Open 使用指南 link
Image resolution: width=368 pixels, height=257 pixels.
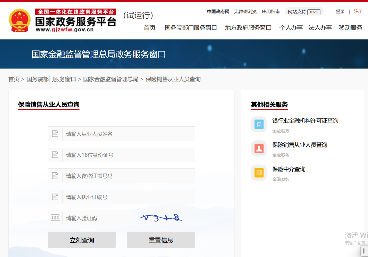point(271,12)
